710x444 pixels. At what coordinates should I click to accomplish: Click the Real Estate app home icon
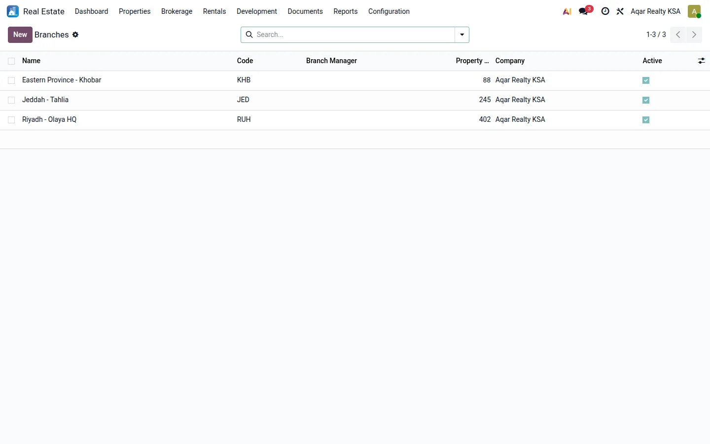point(13,11)
